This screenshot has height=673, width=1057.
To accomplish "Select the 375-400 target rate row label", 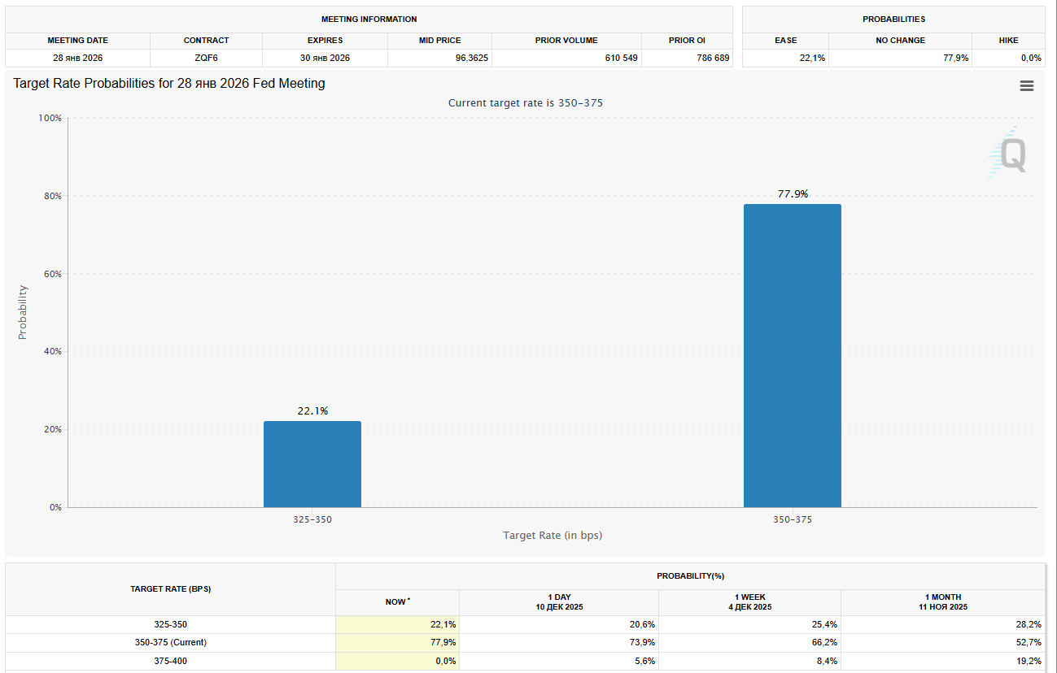I will coord(170,662).
